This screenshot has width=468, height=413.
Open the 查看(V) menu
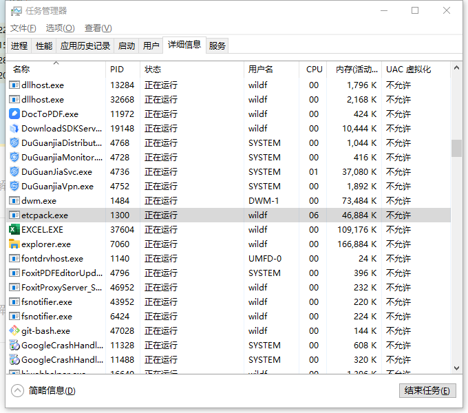pos(98,28)
